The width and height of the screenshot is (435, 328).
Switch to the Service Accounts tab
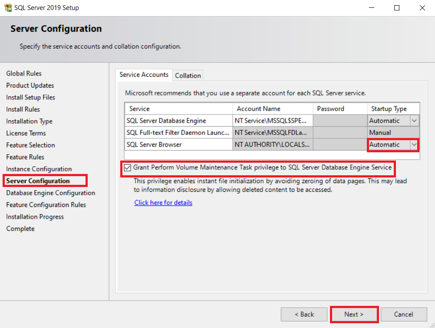pos(144,75)
